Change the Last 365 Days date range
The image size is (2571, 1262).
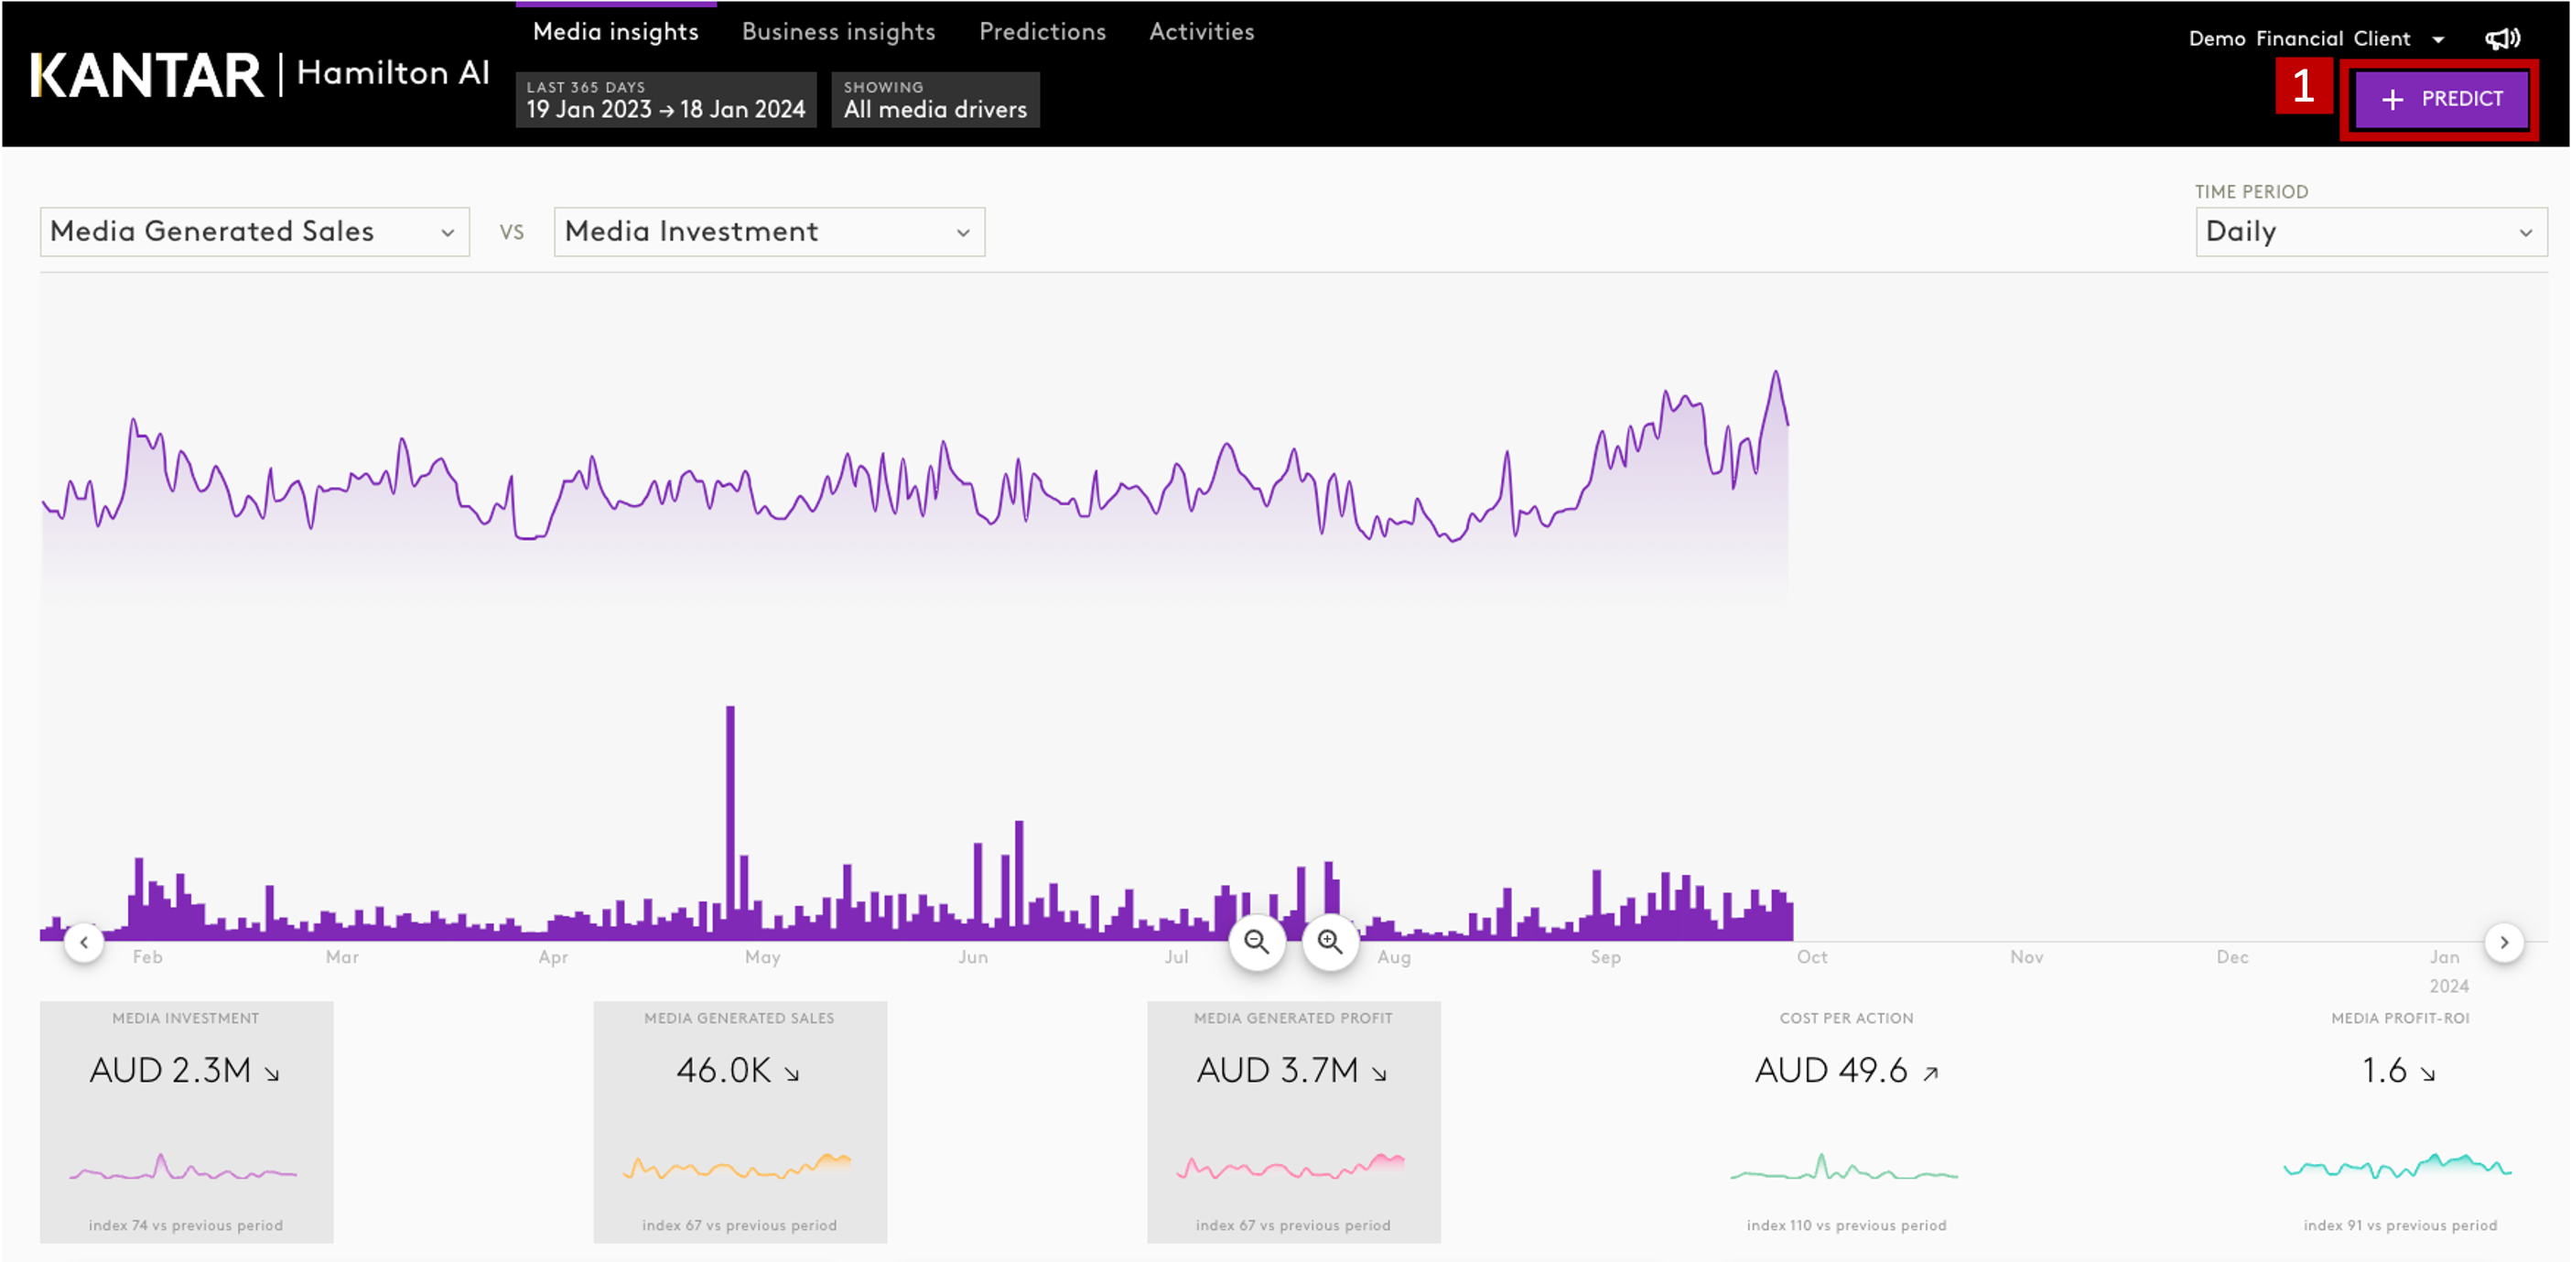coord(665,100)
